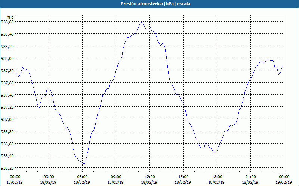
Task: Click the 18/02/19 date under 15:00
Action: coord(183,182)
